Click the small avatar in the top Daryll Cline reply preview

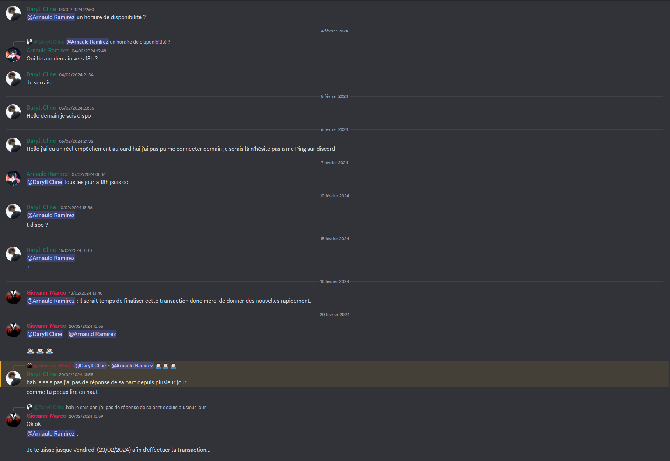point(29,42)
